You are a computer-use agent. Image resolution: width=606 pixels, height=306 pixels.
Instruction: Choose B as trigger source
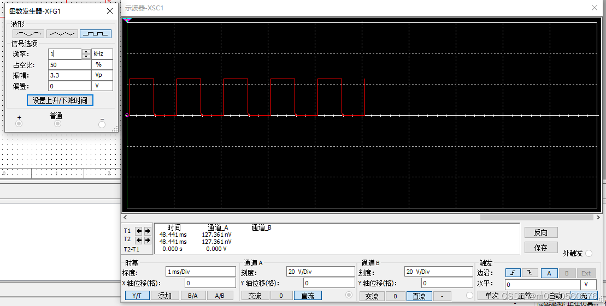(567, 273)
